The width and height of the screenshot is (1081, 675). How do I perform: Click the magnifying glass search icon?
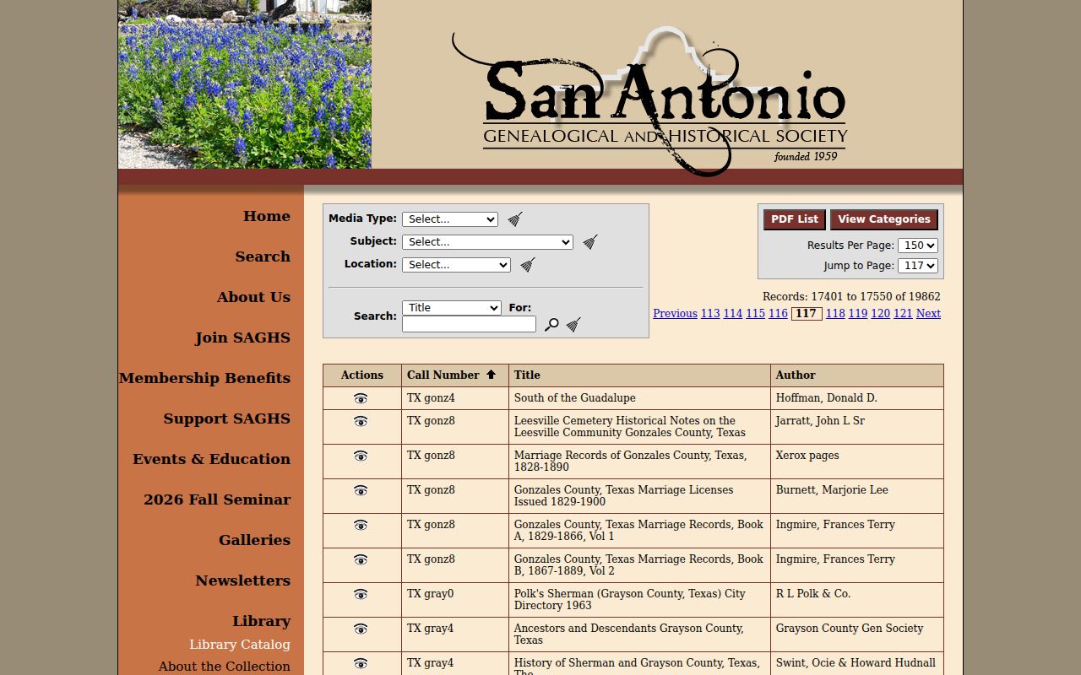click(551, 325)
